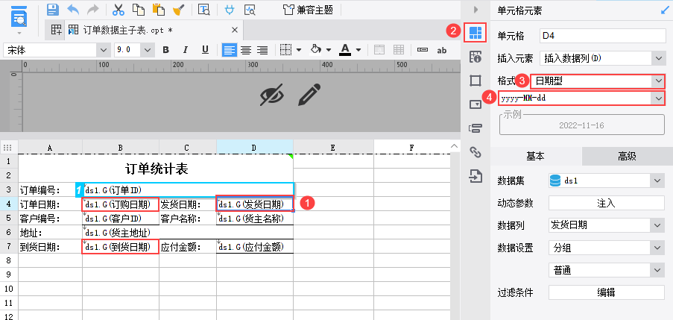Screen dimensions: 673x320
Task: Align text center
Action: coord(246,50)
